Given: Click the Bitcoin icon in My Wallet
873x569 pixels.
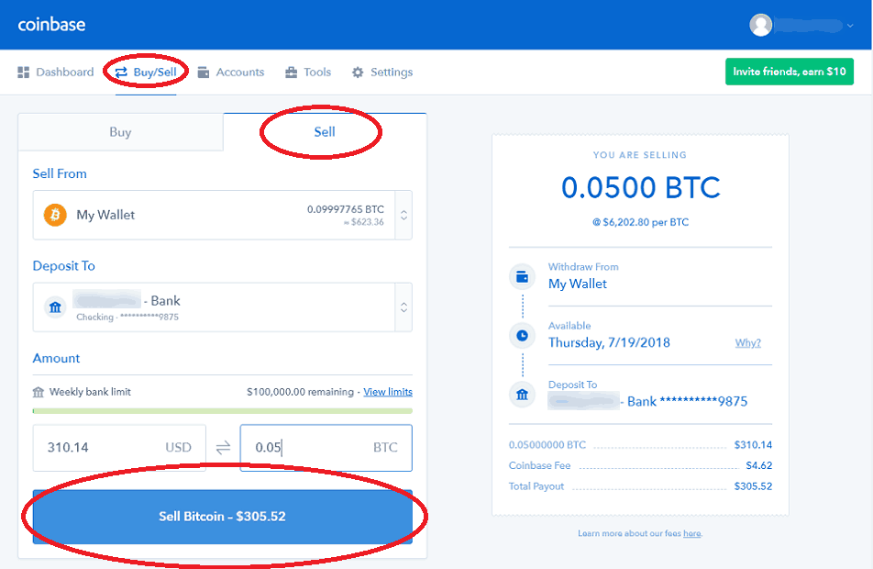Looking at the screenshot, I should pyautogui.click(x=55, y=215).
